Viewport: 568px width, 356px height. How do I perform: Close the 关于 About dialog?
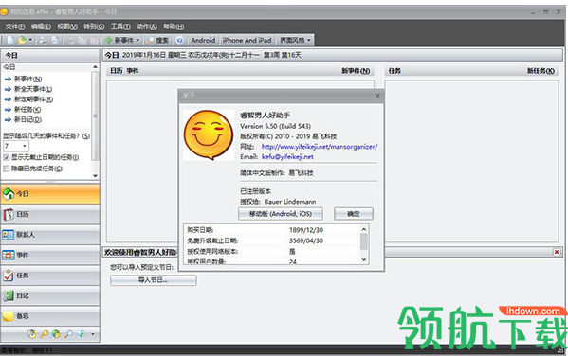click(377, 96)
